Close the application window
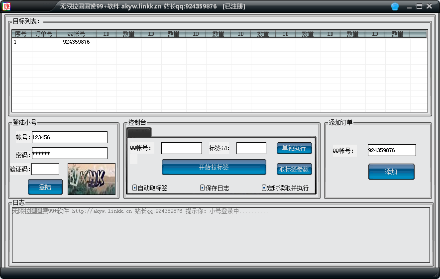Viewport: 440px width, 279px height. coord(430,6)
